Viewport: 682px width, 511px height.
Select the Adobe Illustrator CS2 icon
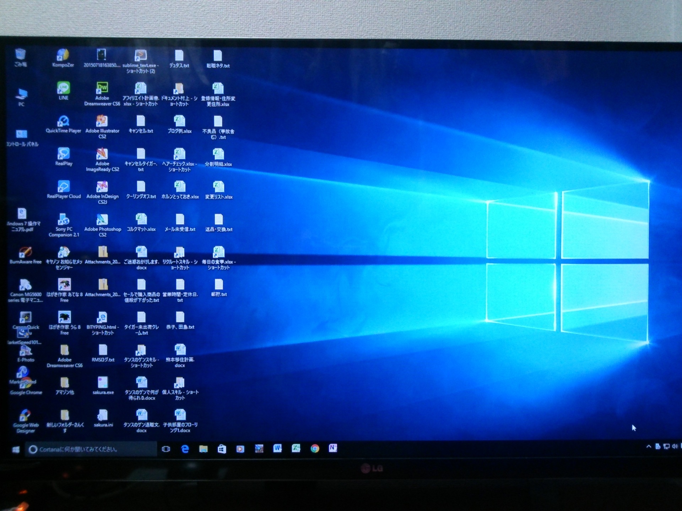pos(102,127)
